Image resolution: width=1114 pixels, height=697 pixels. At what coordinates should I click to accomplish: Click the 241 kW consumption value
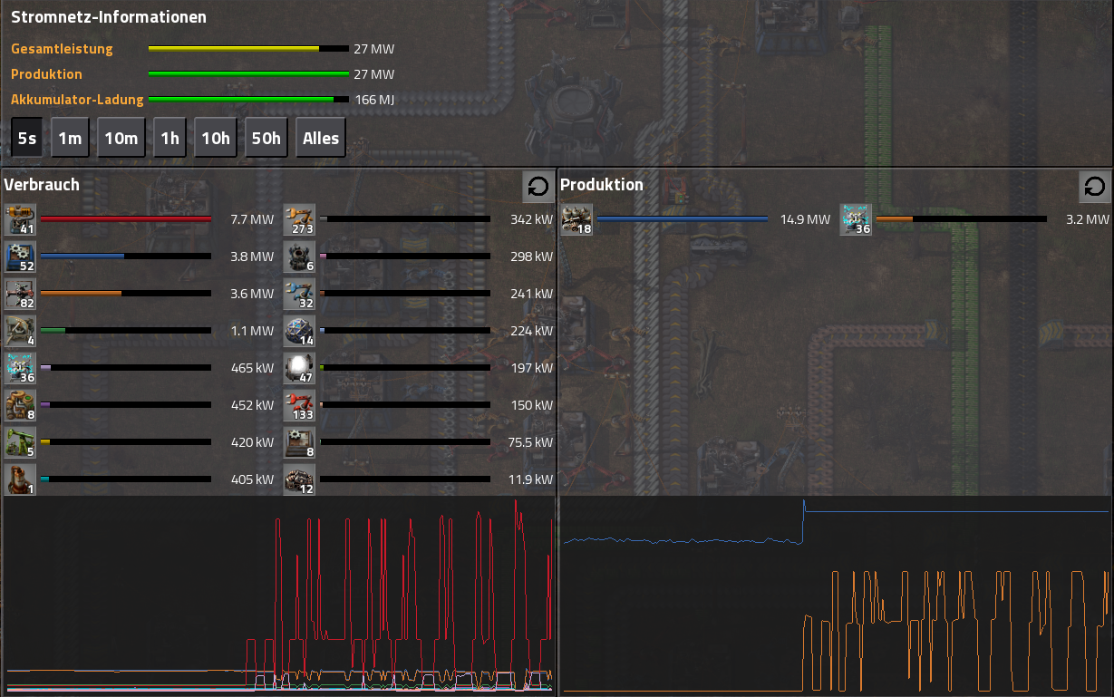pos(531,294)
